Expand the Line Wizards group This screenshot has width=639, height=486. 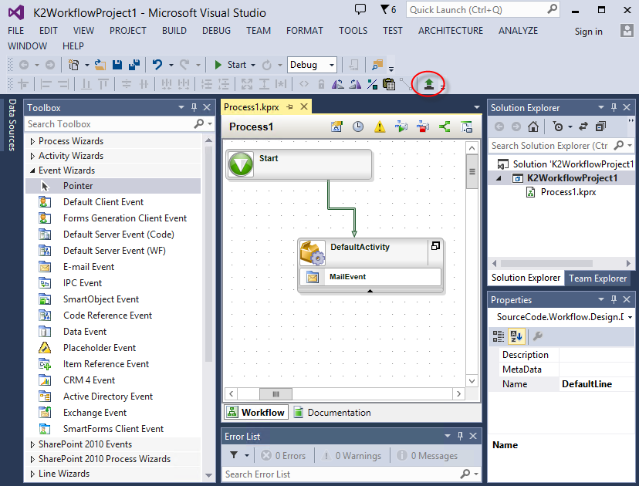point(32,474)
